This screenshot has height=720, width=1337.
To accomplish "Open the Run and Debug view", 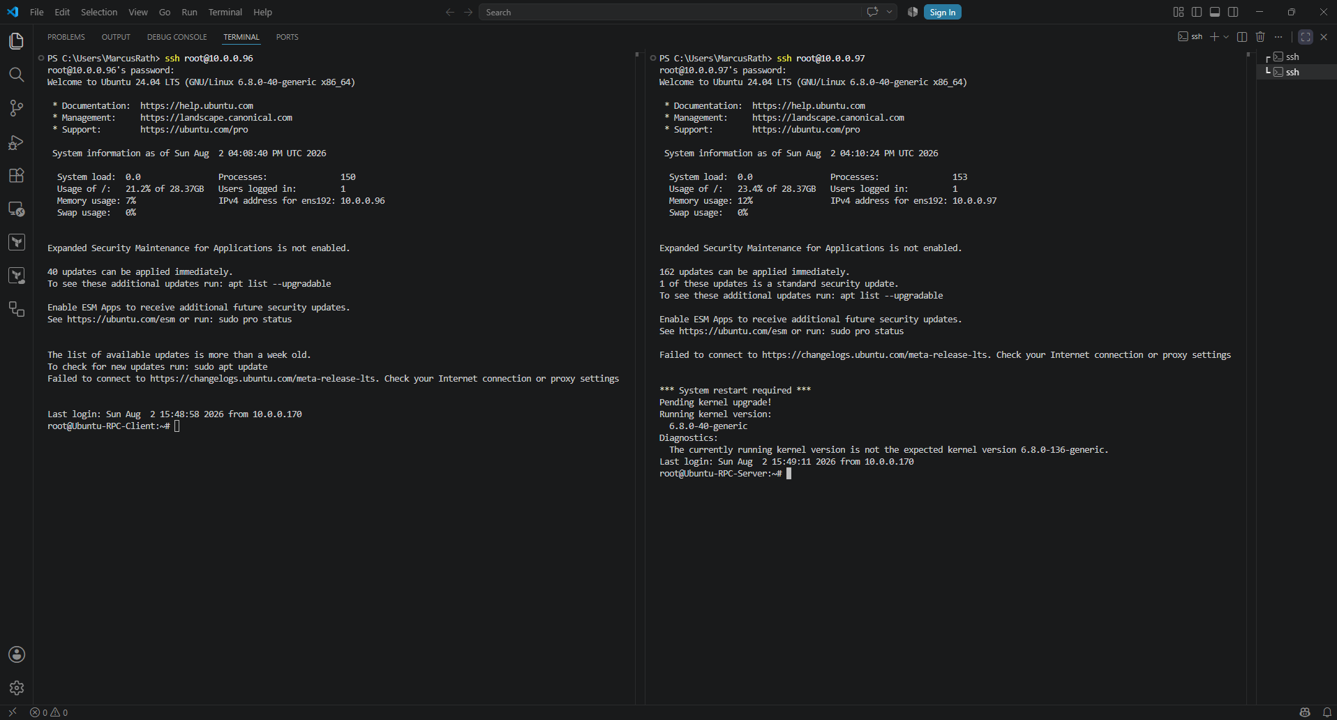I will (x=17, y=142).
